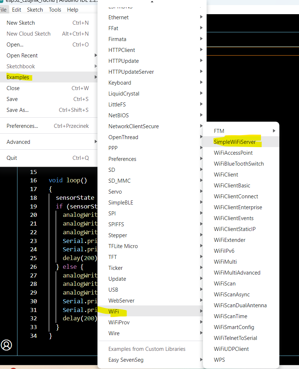Open the WiFiClient example
Viewport: 299px width, 369px height.
(241, 175)
